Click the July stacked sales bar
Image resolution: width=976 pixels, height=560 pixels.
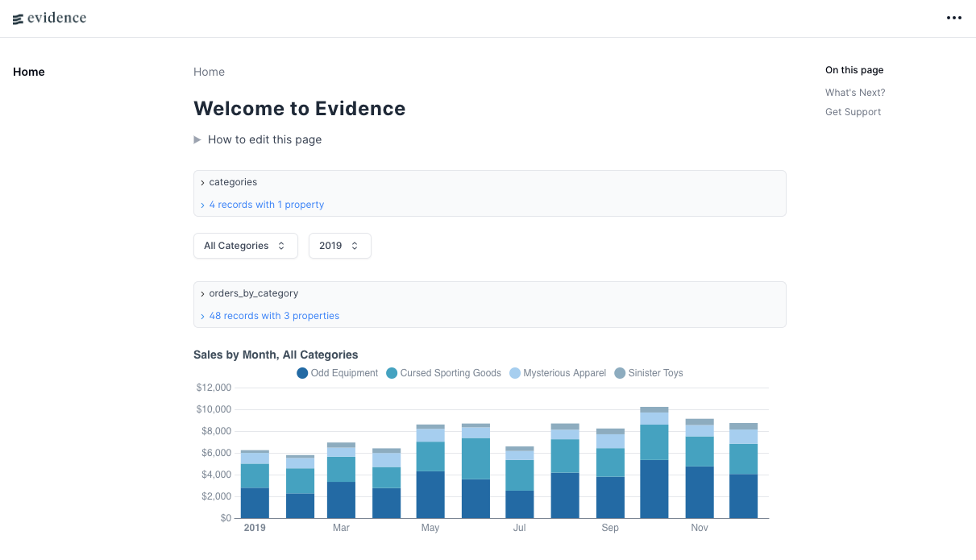pos(520,482)
